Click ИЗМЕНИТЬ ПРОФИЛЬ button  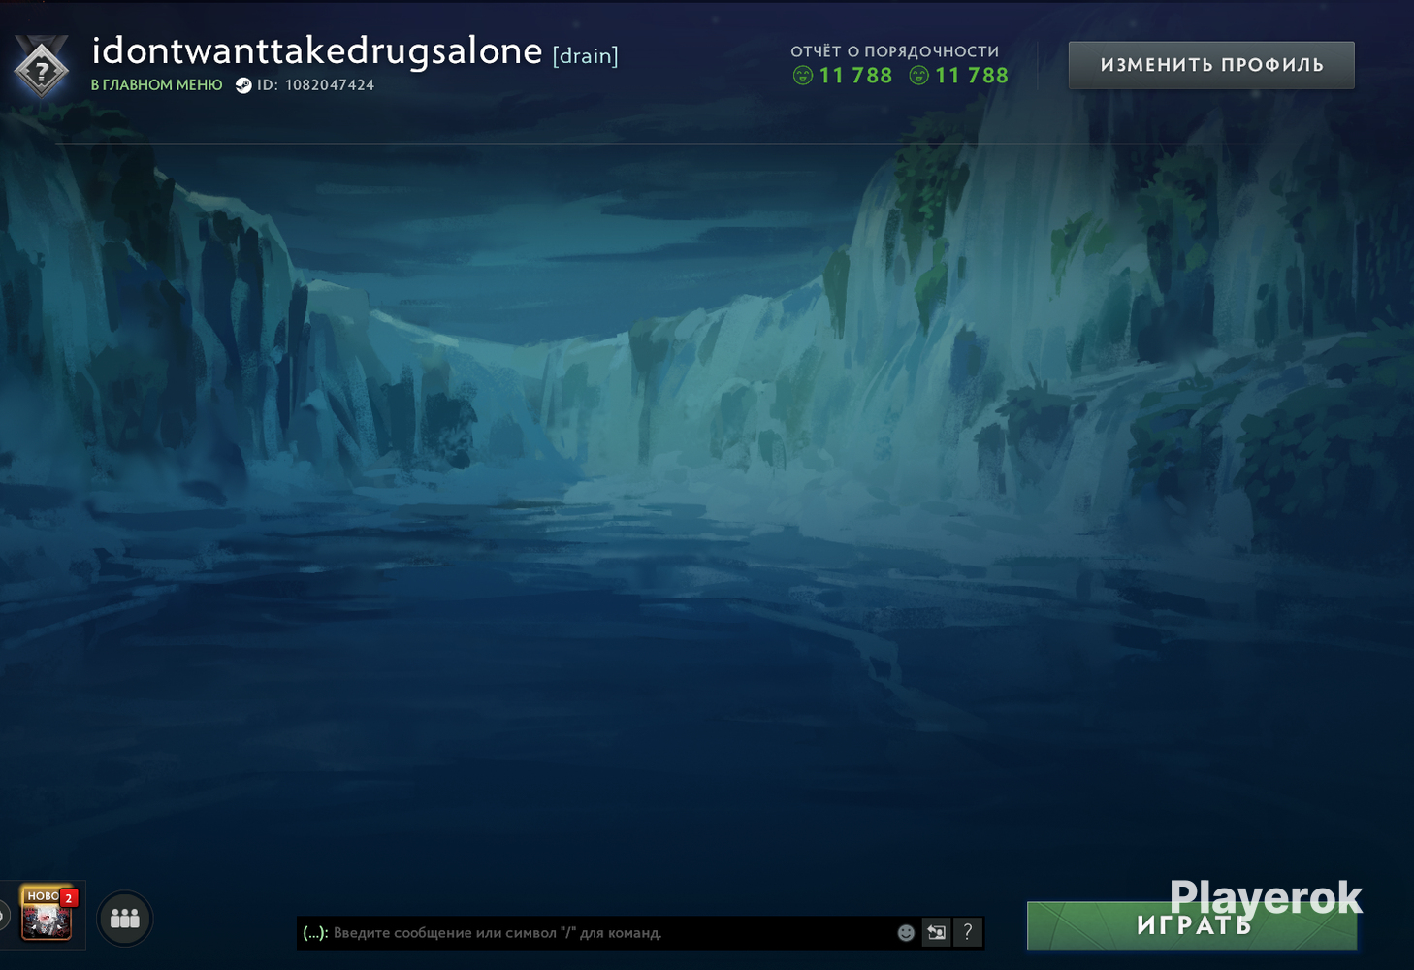(1211, 65)
